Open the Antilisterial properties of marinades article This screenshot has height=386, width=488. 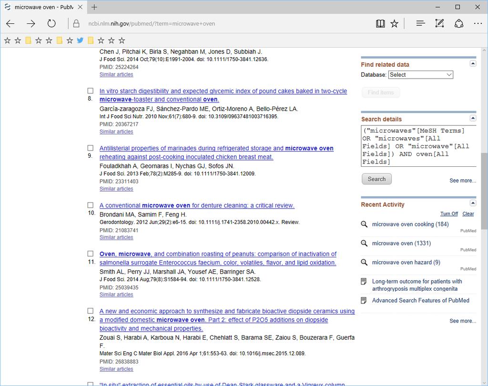[x=216, y=152]
